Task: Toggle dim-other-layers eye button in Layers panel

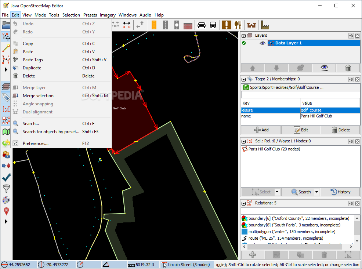Action: (324, 68)
